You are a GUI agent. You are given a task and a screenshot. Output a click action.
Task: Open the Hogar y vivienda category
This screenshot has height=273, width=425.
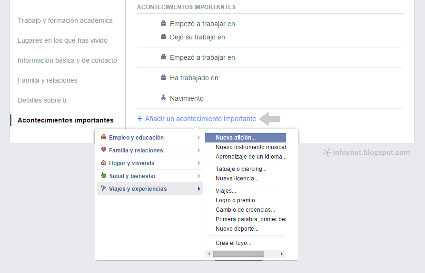[x=150, y=163]
